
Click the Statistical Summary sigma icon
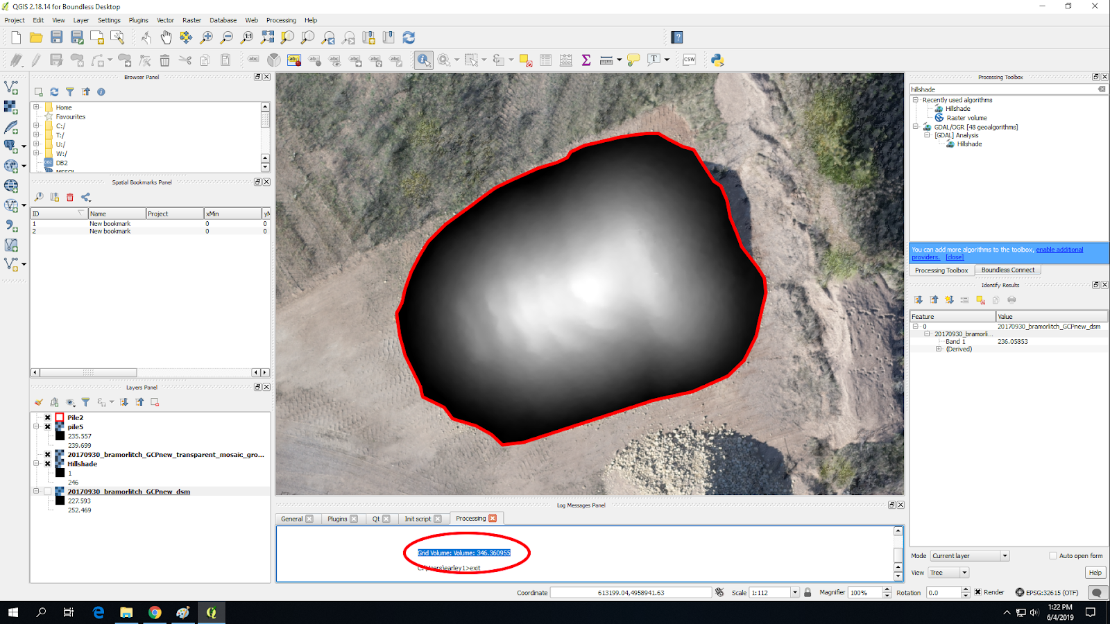pyautogui.click(x=585, y=60)
